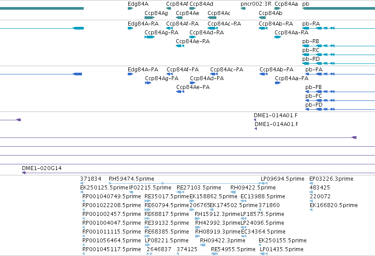Select the LP18575.5prime EST label
This screenshot has width=375, height=256.
262,214
